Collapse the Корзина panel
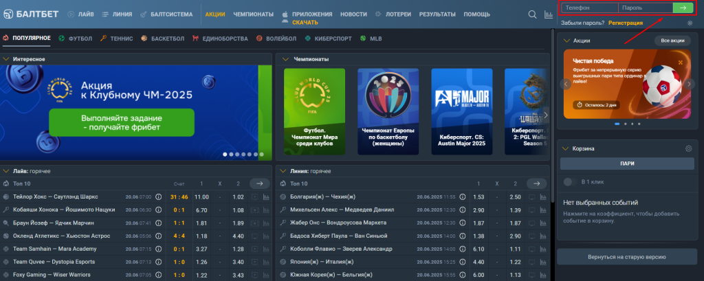Screen dimensions: 704x281 (x=566, y=148)
